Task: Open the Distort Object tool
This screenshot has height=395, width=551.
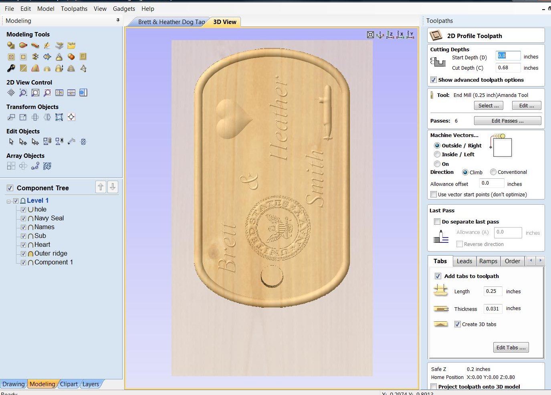Action: 59,117
